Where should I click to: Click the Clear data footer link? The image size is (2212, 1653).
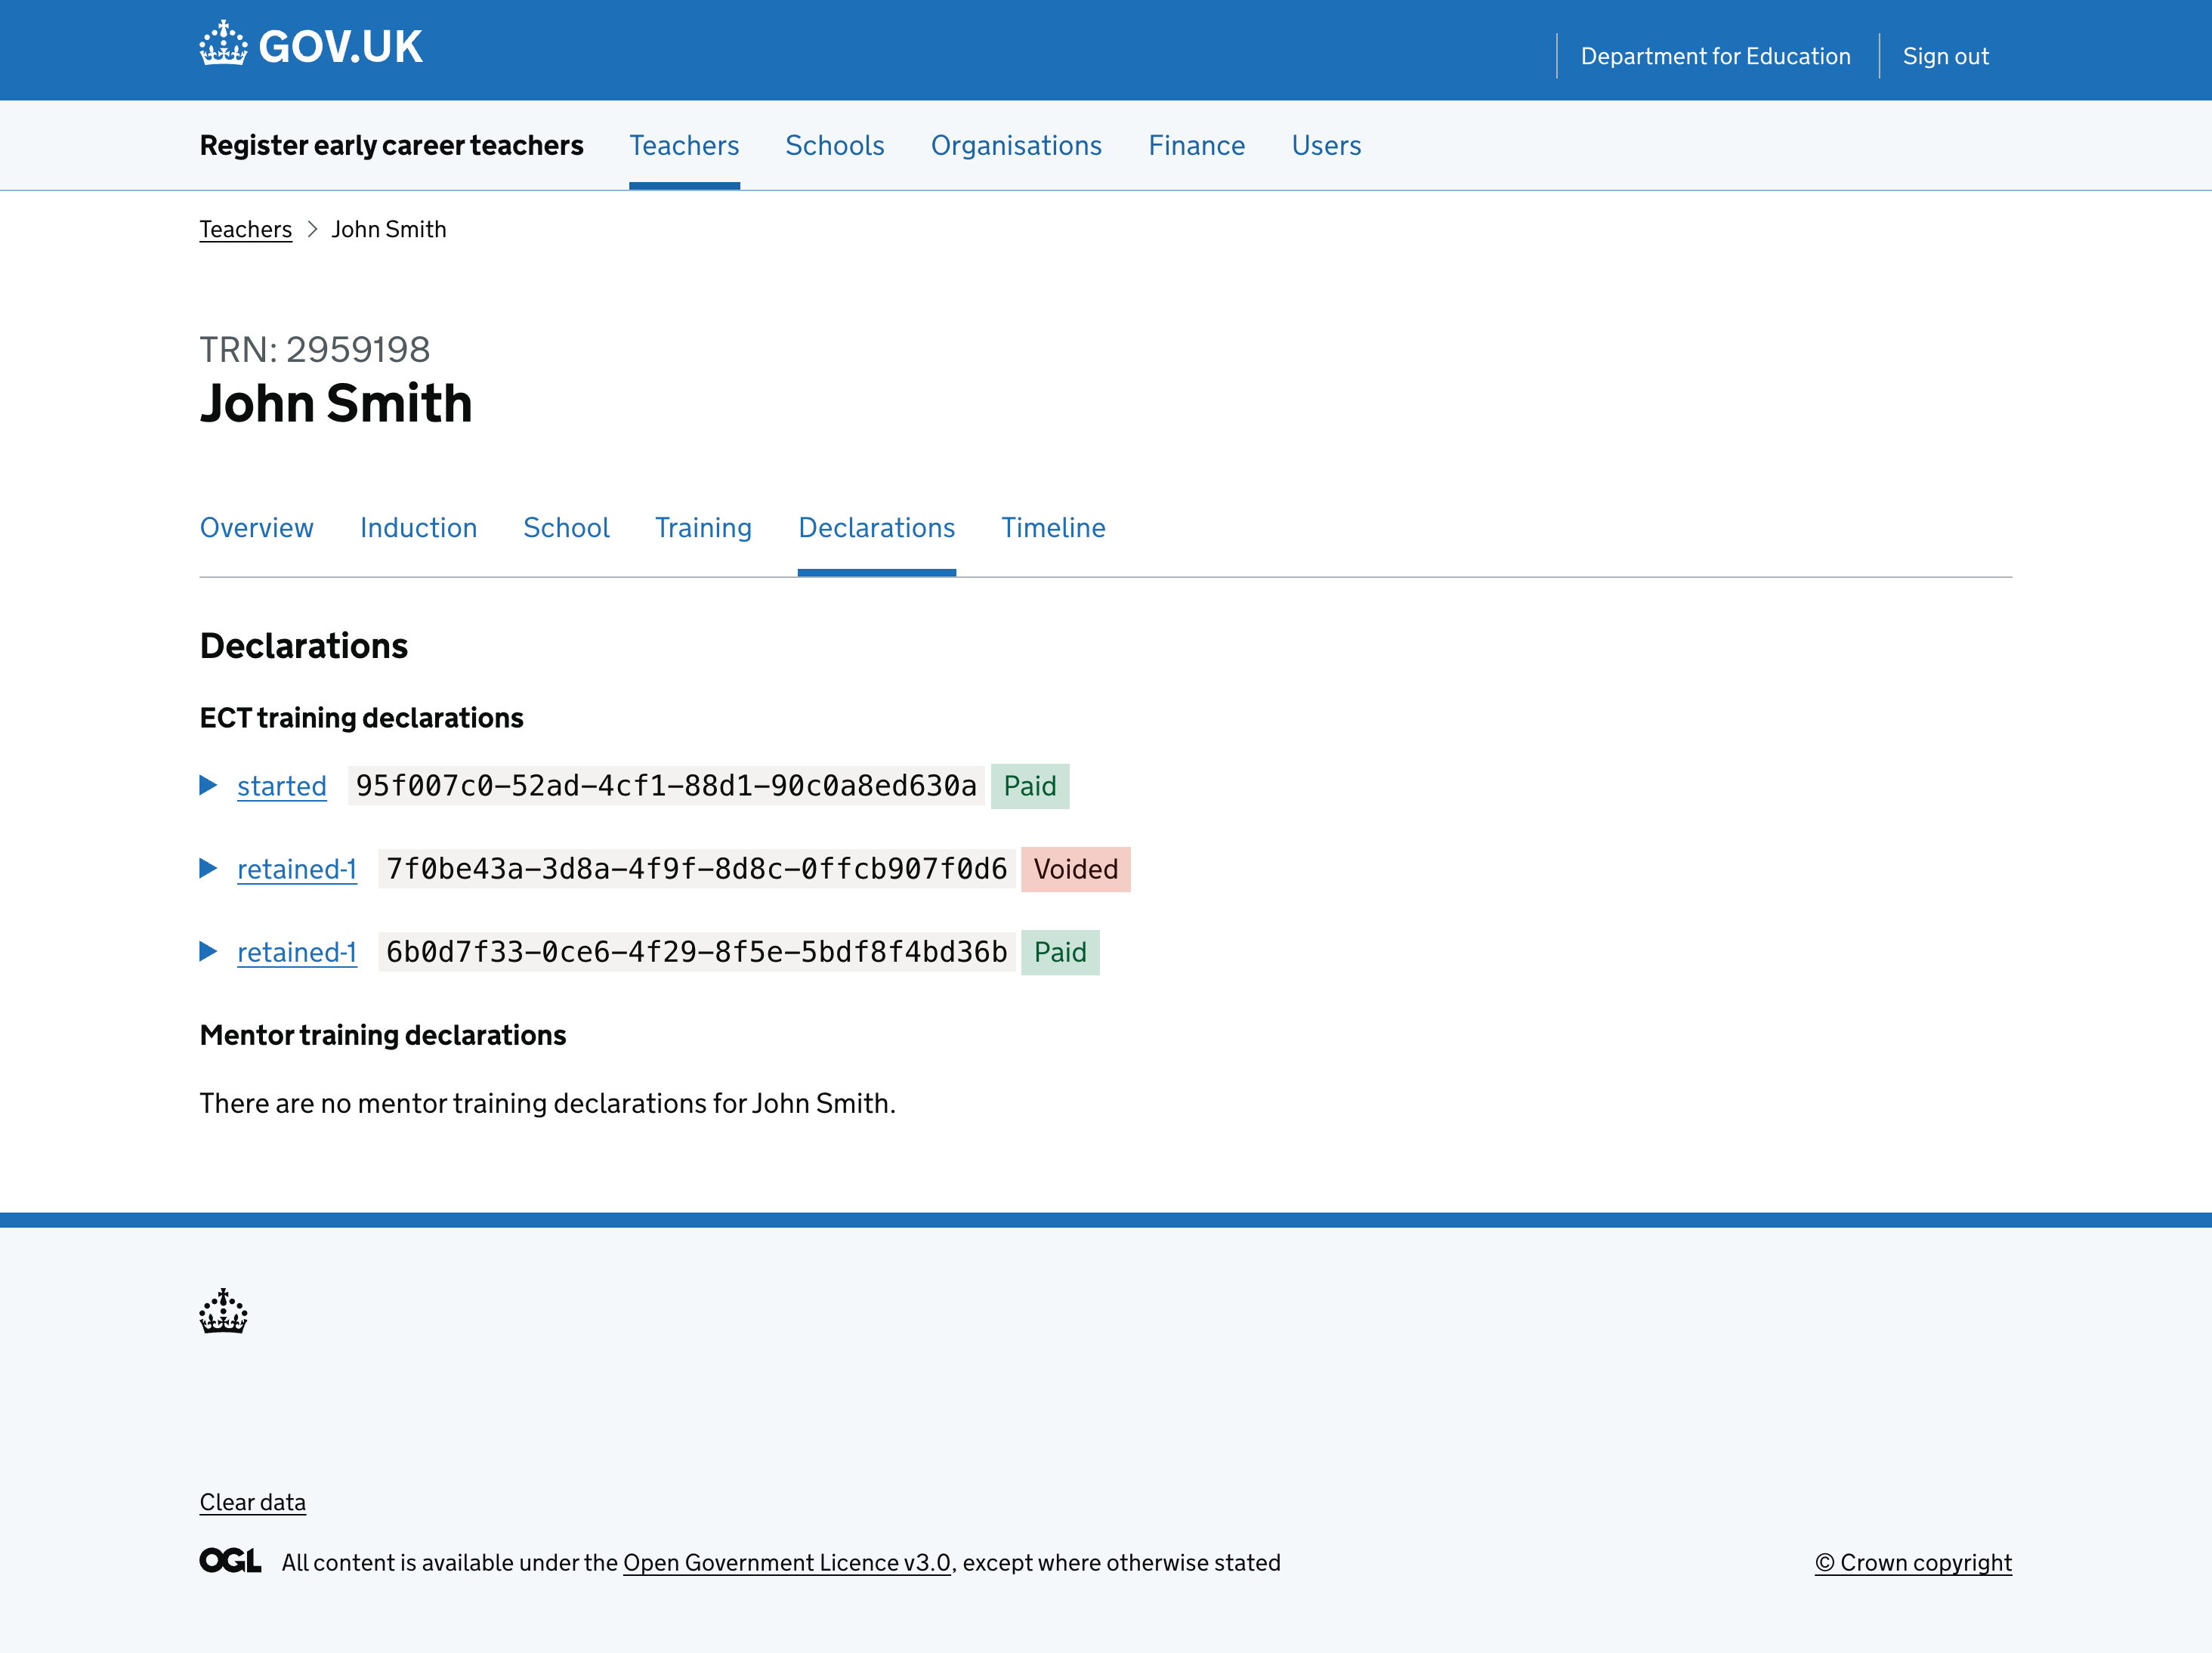(x=252, y=1502)
